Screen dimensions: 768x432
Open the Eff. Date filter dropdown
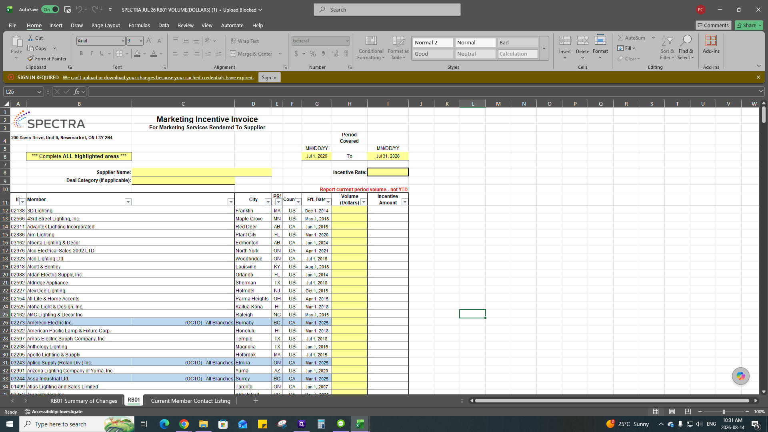point(328,202)
